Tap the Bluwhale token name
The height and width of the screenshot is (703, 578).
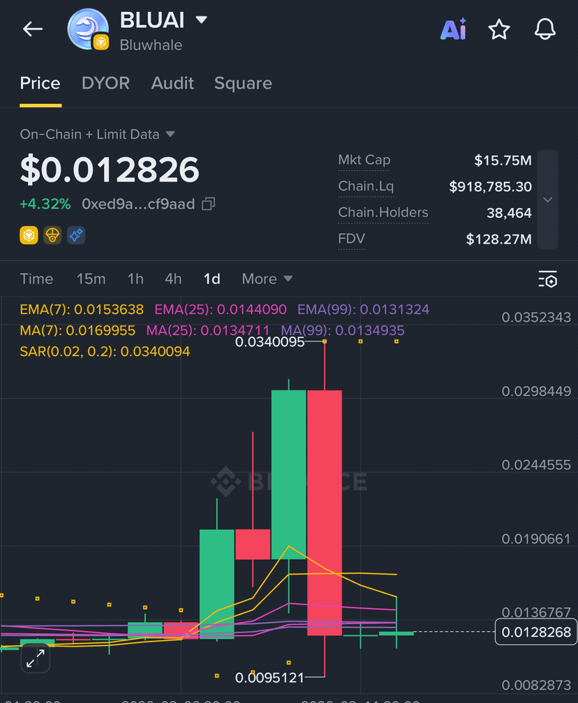pos(151,45)
